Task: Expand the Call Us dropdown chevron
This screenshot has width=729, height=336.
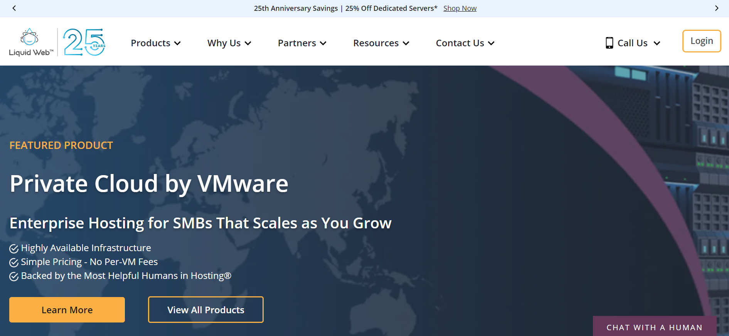Action: (x=657, y=43)
